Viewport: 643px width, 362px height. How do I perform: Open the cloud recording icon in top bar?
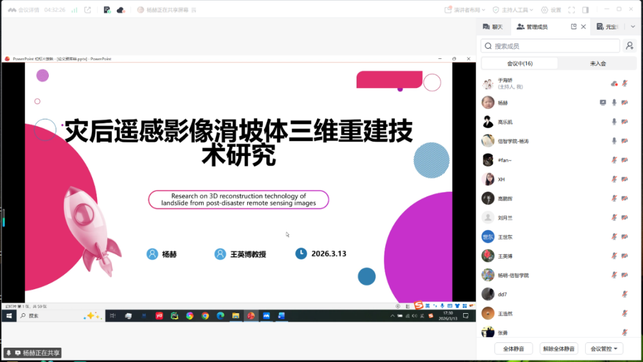click(x=121, y=10)
